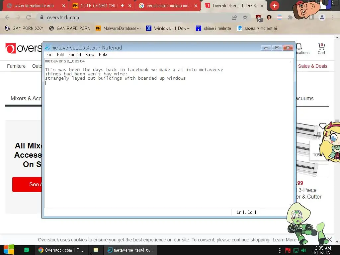Image resolution: width=340 pixels, height=255 pixels.
Task: Click the 'metaverse_test4' first line in Notepad
Action: click(65, 61)
